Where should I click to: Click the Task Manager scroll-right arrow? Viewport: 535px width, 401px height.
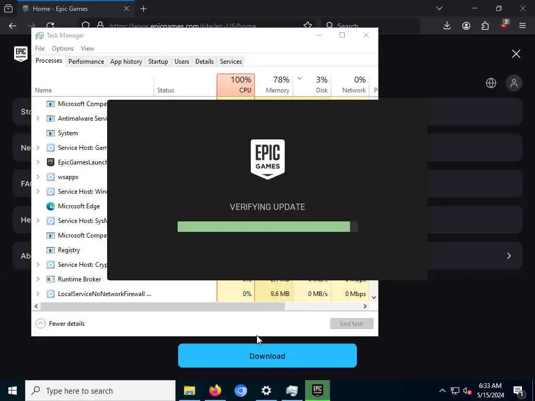[365, 306]
